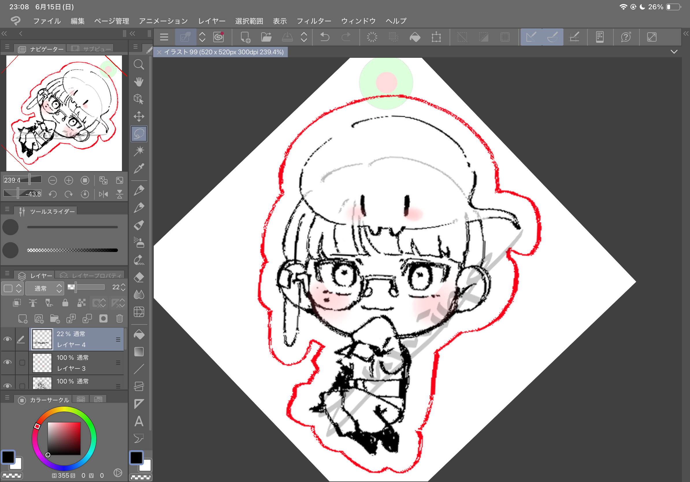Expand the canvas tab list chevron
This screenshot has width=690, height=482.
(674, 52)
